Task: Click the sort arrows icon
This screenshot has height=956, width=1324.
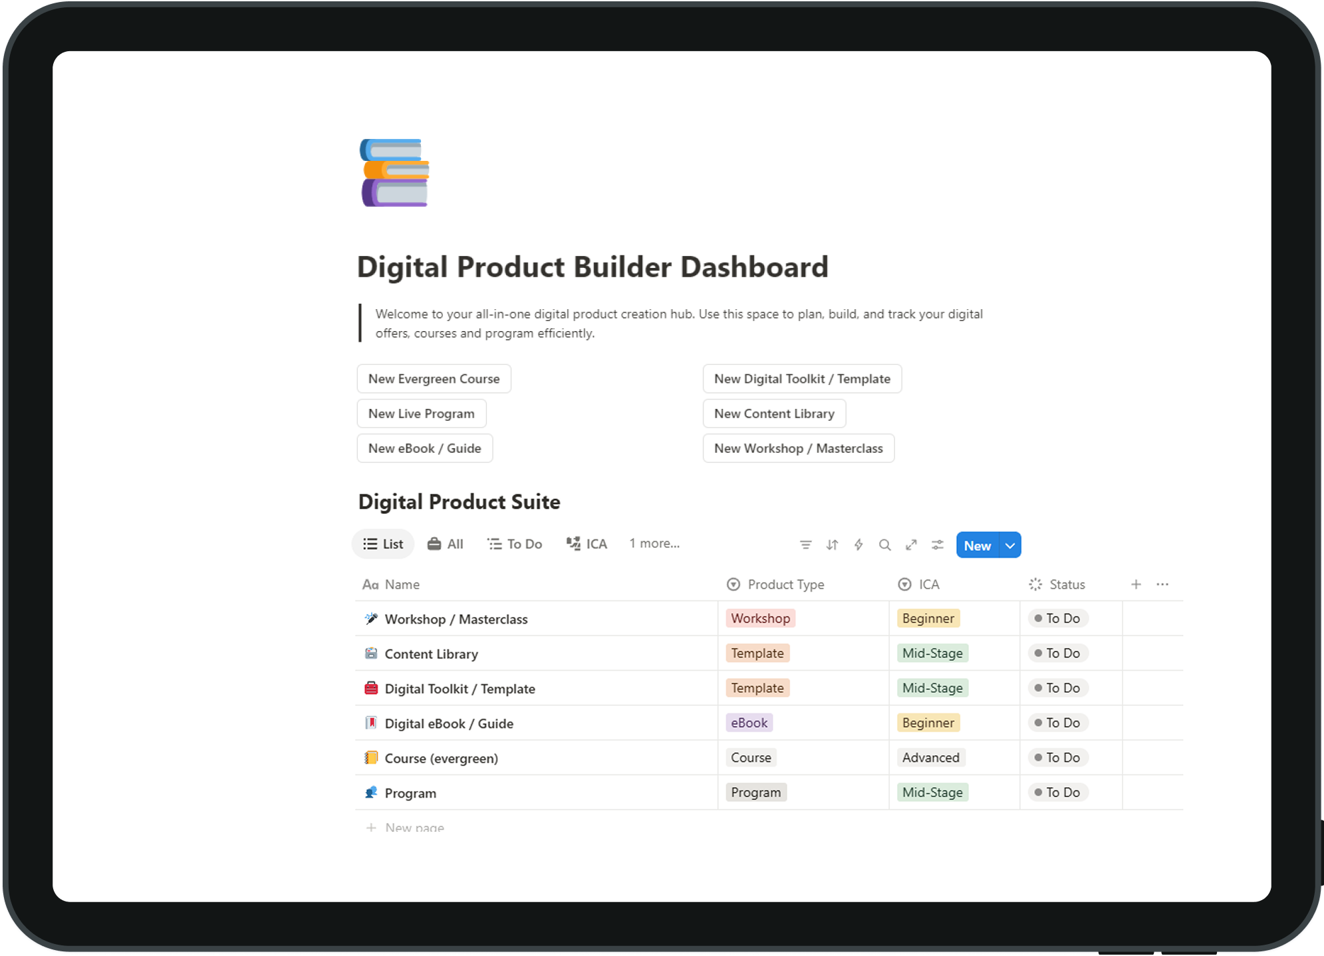Action: click(832, 545)
